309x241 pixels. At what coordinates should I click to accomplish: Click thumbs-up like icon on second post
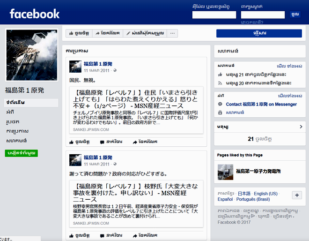point(71,236)
